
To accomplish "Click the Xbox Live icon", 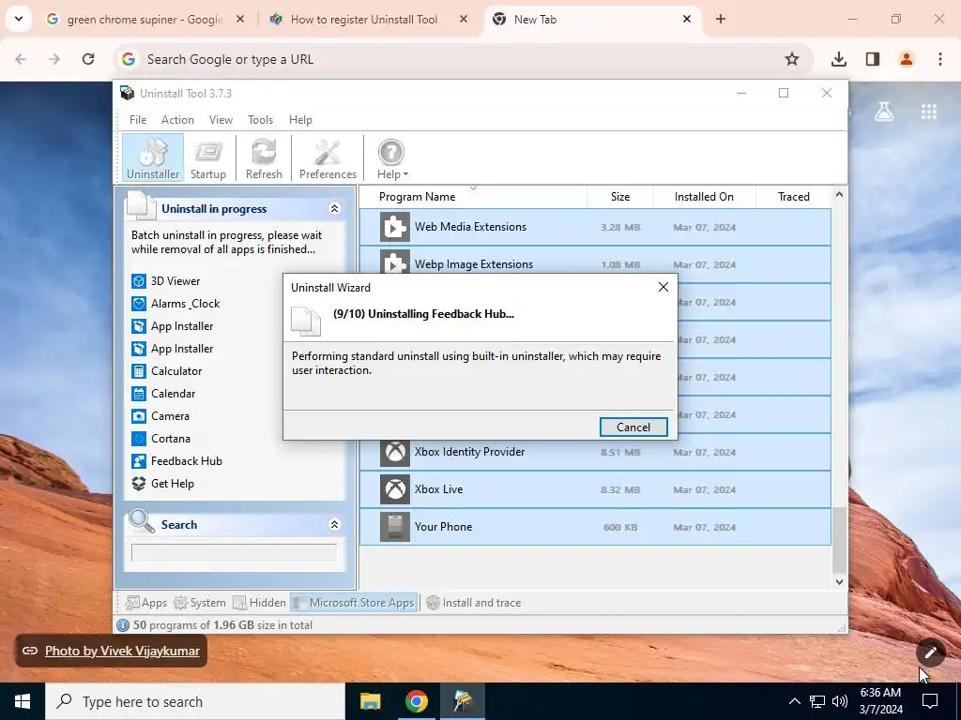I will [x=395, y=489].
